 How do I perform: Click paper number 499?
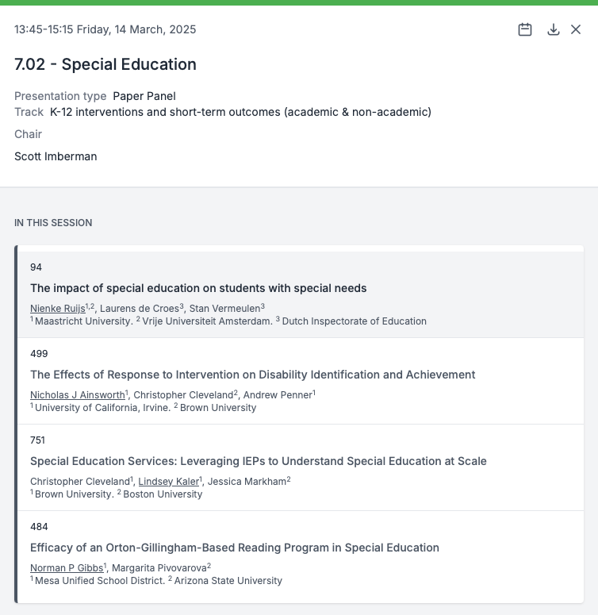tap(39, 354)
